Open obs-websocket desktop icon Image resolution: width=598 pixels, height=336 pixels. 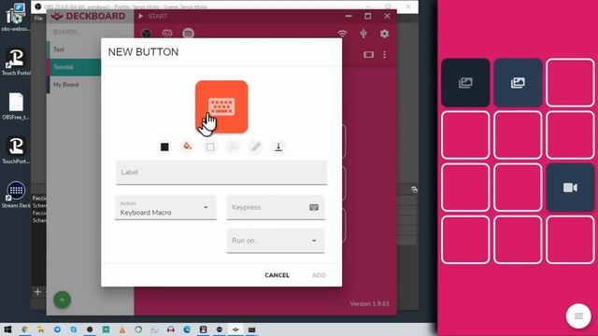pyautogui.click(x=16, y=17)
